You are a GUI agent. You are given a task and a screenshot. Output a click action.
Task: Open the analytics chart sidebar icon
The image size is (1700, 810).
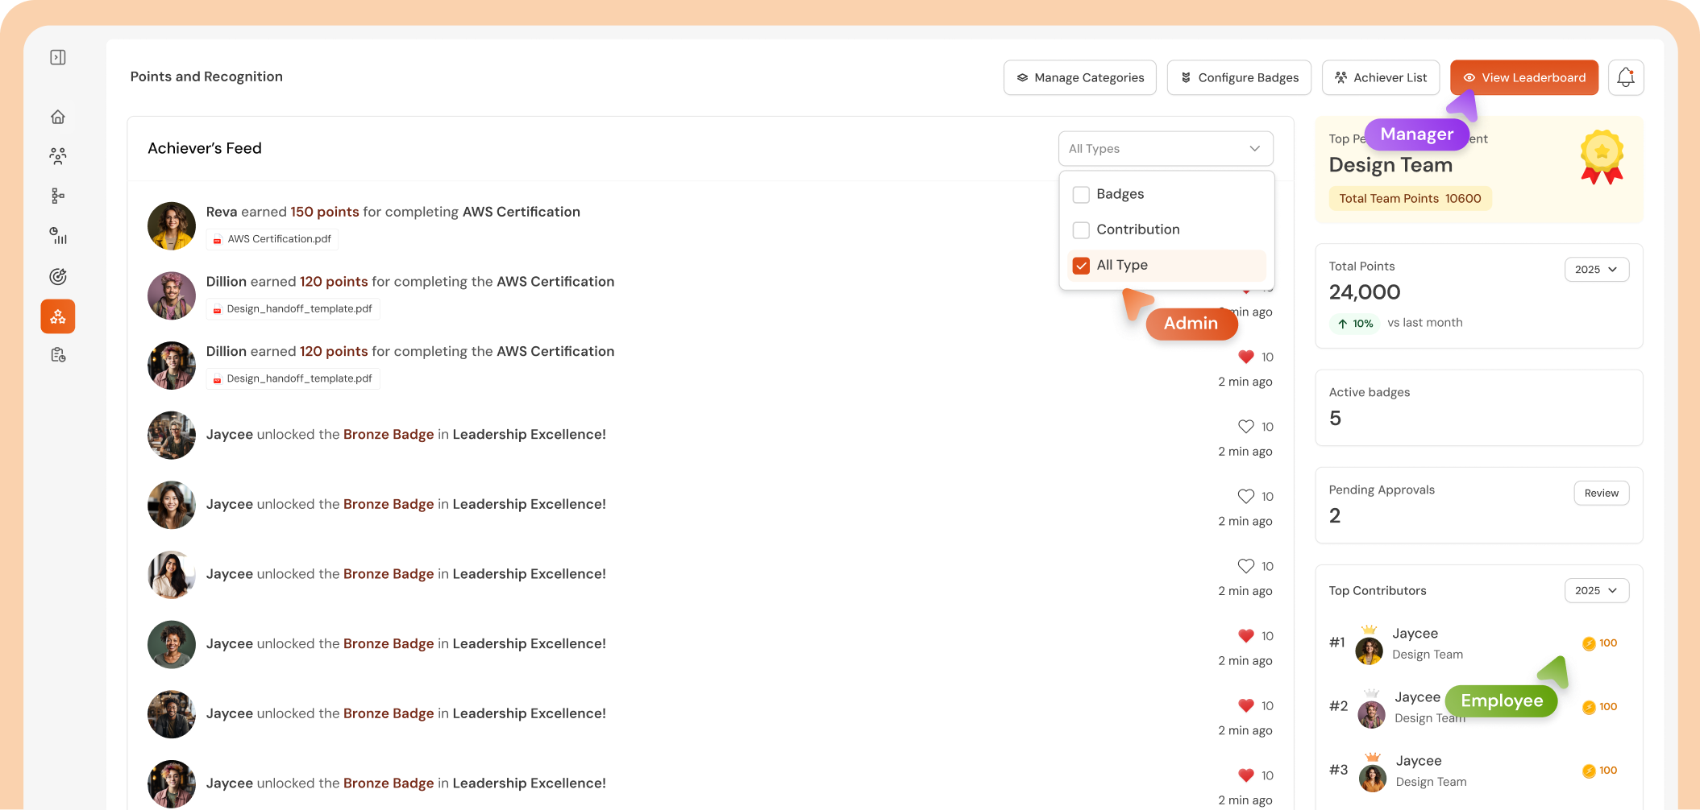tap(58, 236)
